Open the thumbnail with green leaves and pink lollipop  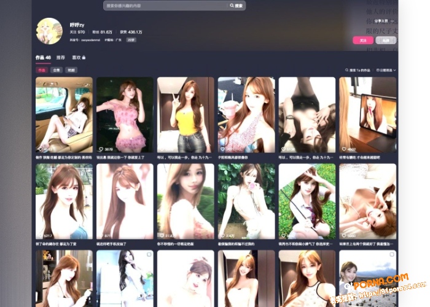coord(246,201)
